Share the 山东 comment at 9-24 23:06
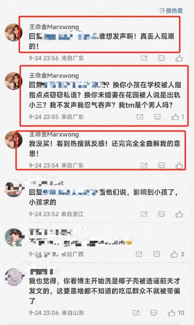Viewport: 194px width, 325px height. (x=136, y=313)
